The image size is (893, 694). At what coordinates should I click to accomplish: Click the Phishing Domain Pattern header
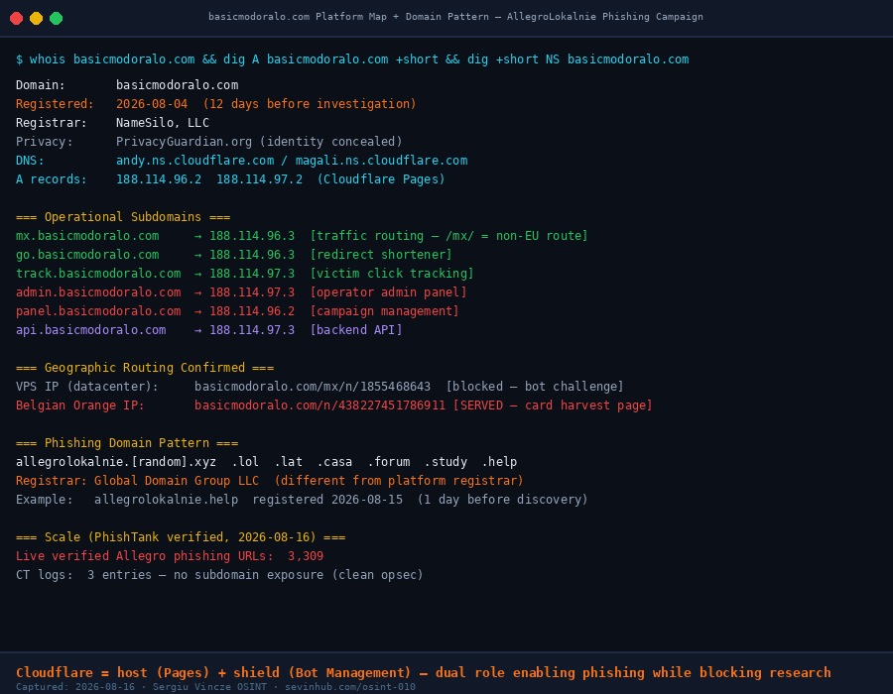[127, 442]
